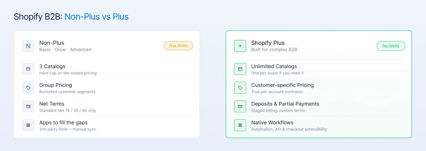Click the green catalog icon beside Unlimited Catalogs

tap(240, 69)
